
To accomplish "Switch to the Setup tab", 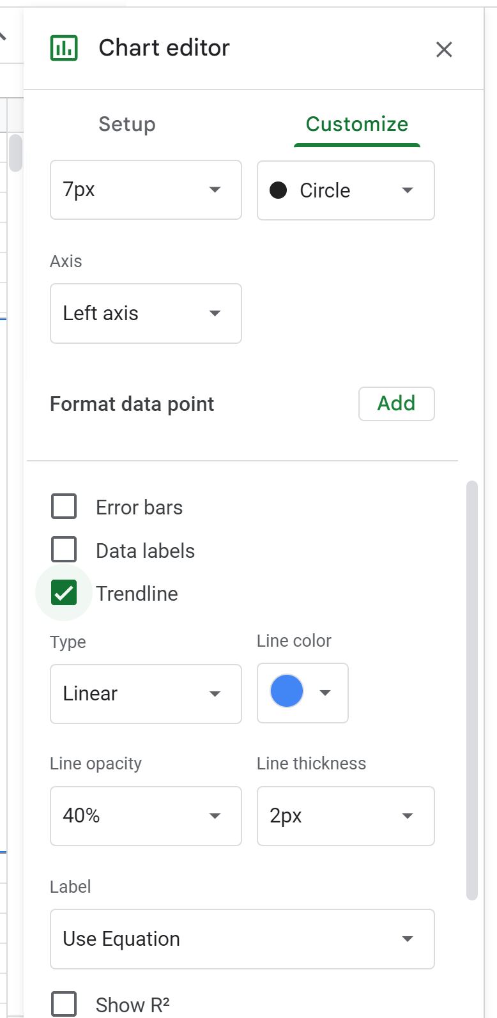I will pyautogui.click(x=127, y=124).
